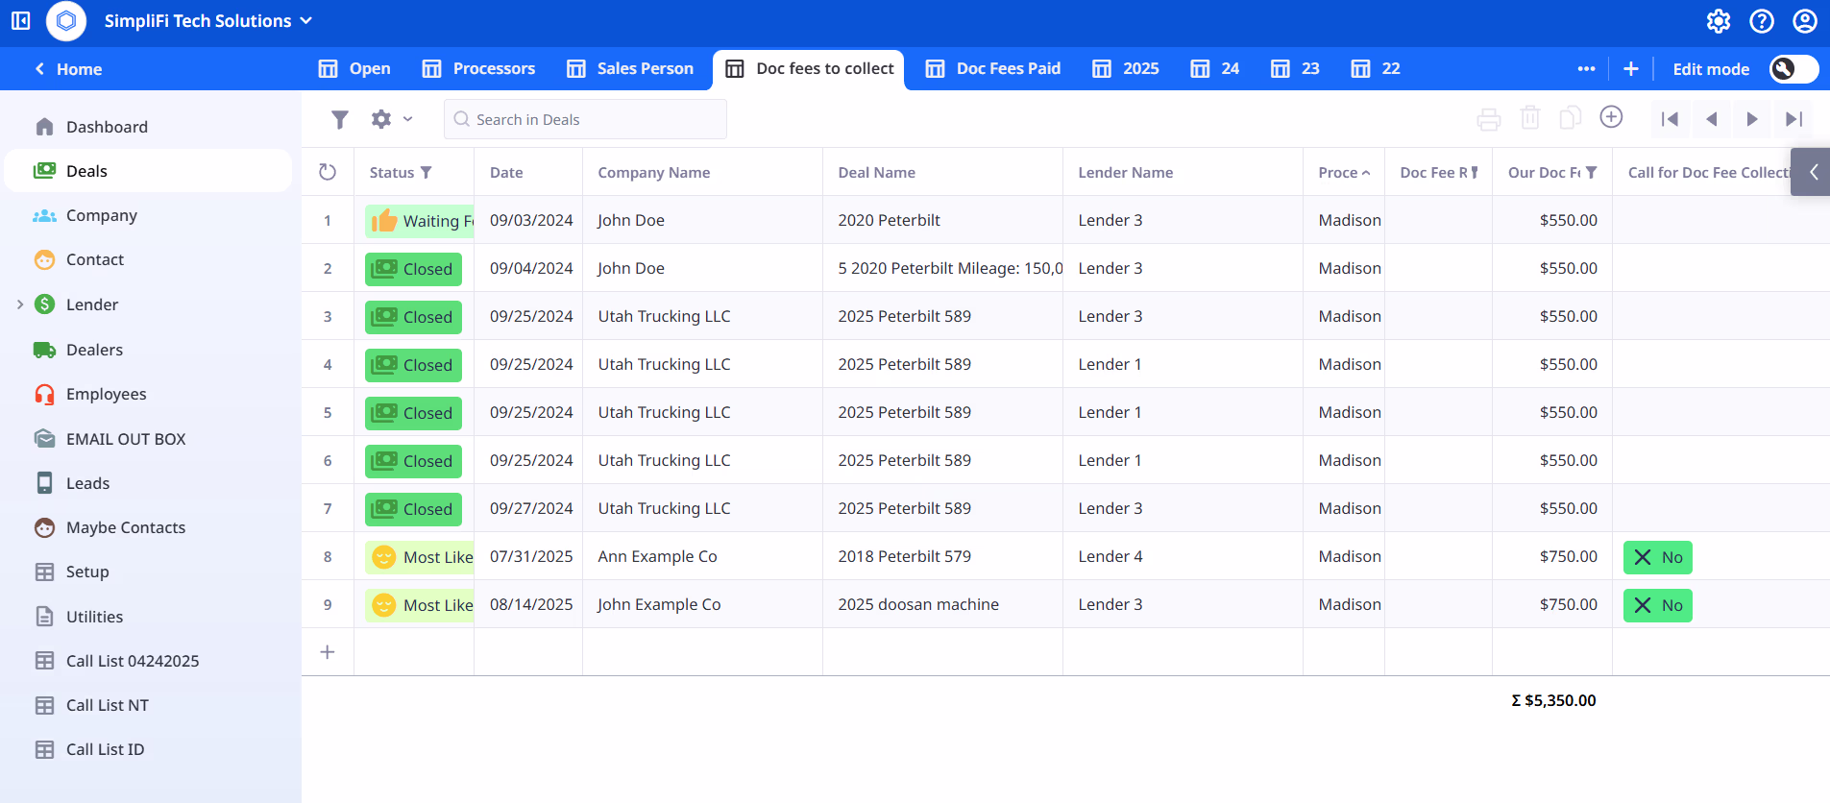Screen dimensions: 1830x803
Task: Open Dealers in sidebar
Action: coord(148,350)
